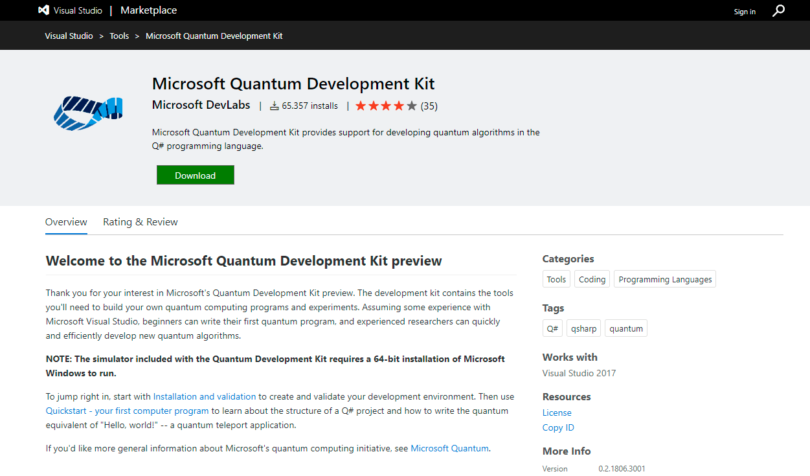
Task: Open the Coding category tag
Action: point(592,279)
